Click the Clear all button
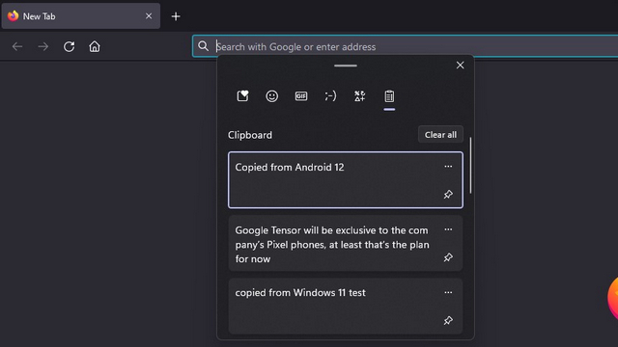Screen dimensions: 618x347 pyautogui.click(x=440, y=135)
